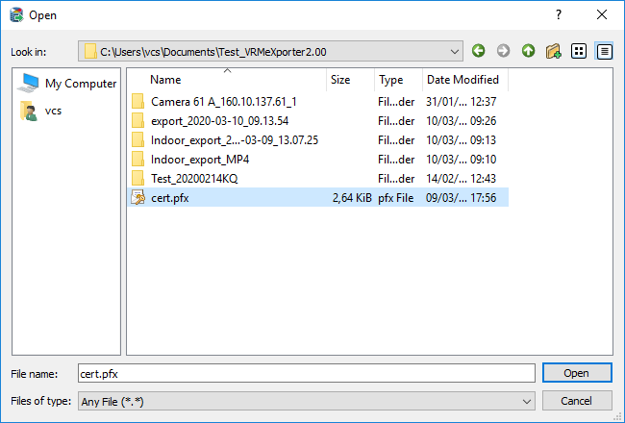Select vcs user folder in sidebar
The image size is (625, 423).
(40, 111)
